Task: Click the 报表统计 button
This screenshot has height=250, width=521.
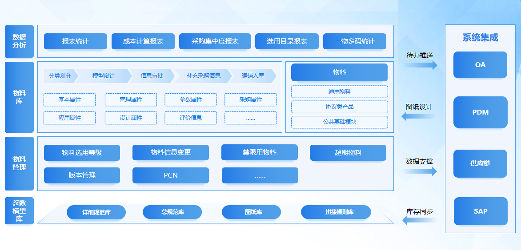Action: pos(75,41)
